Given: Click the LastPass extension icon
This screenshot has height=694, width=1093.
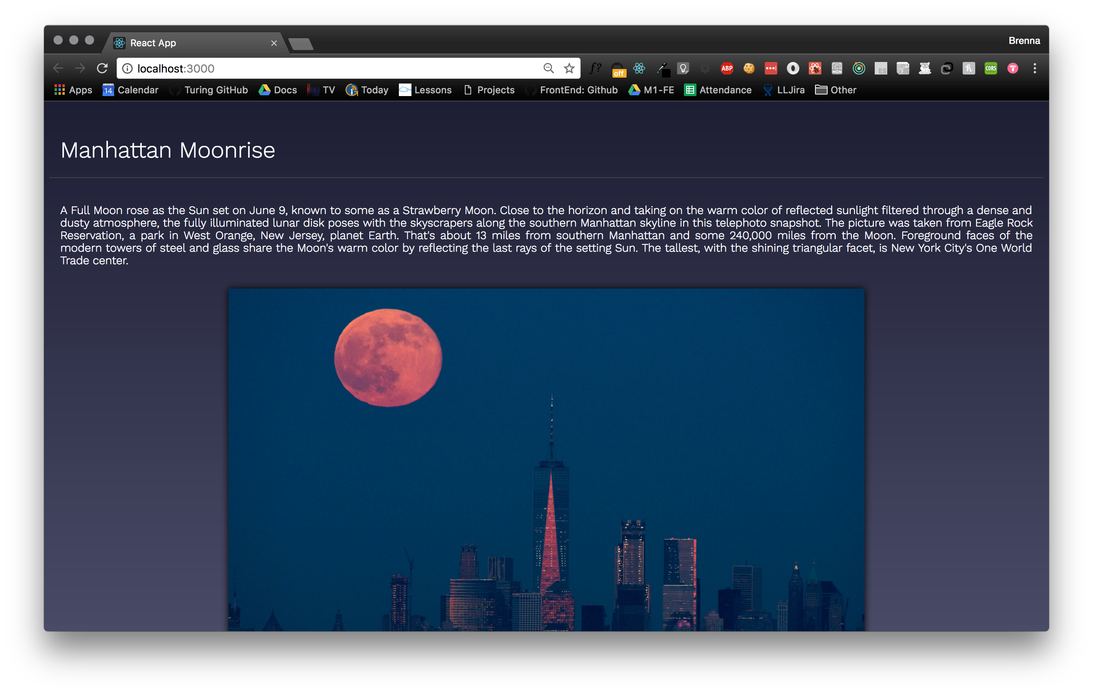Looking at the screenshot, I should [771, 69].
